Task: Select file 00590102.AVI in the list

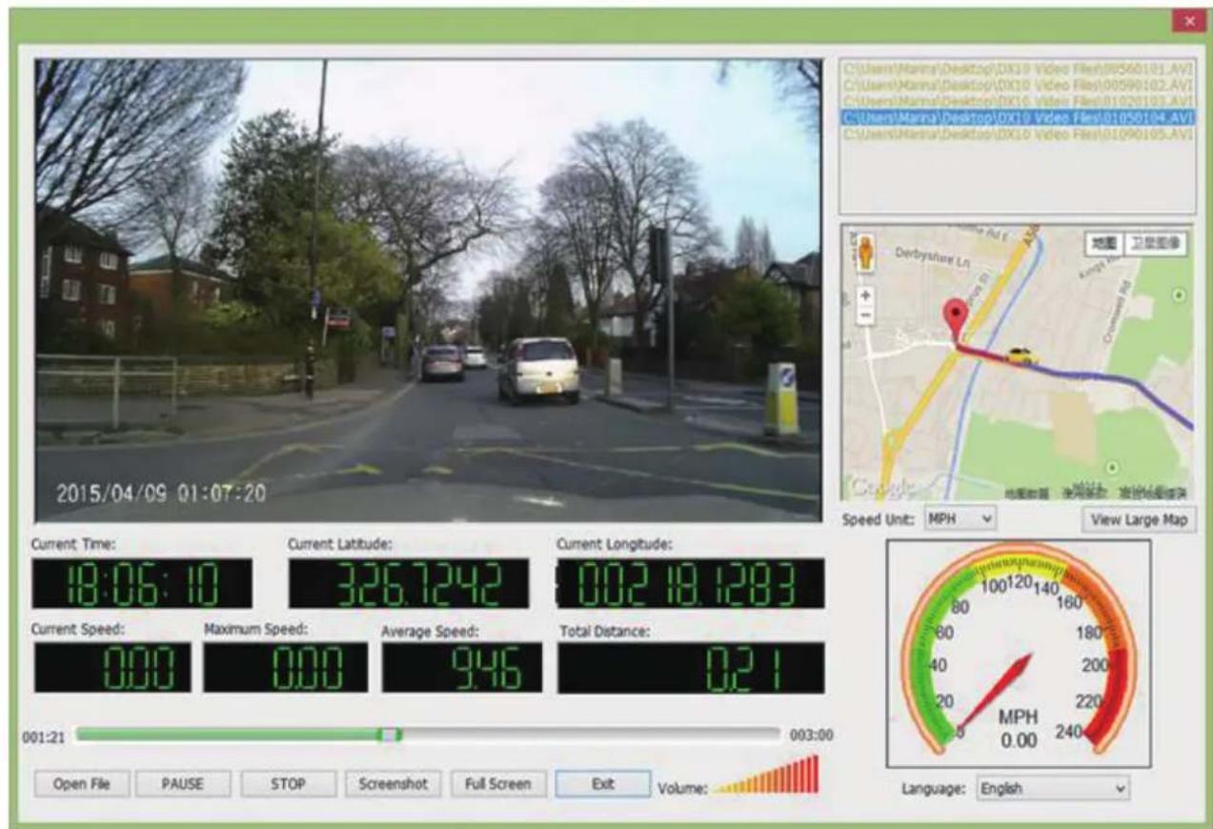Action: pos(1016,84)
